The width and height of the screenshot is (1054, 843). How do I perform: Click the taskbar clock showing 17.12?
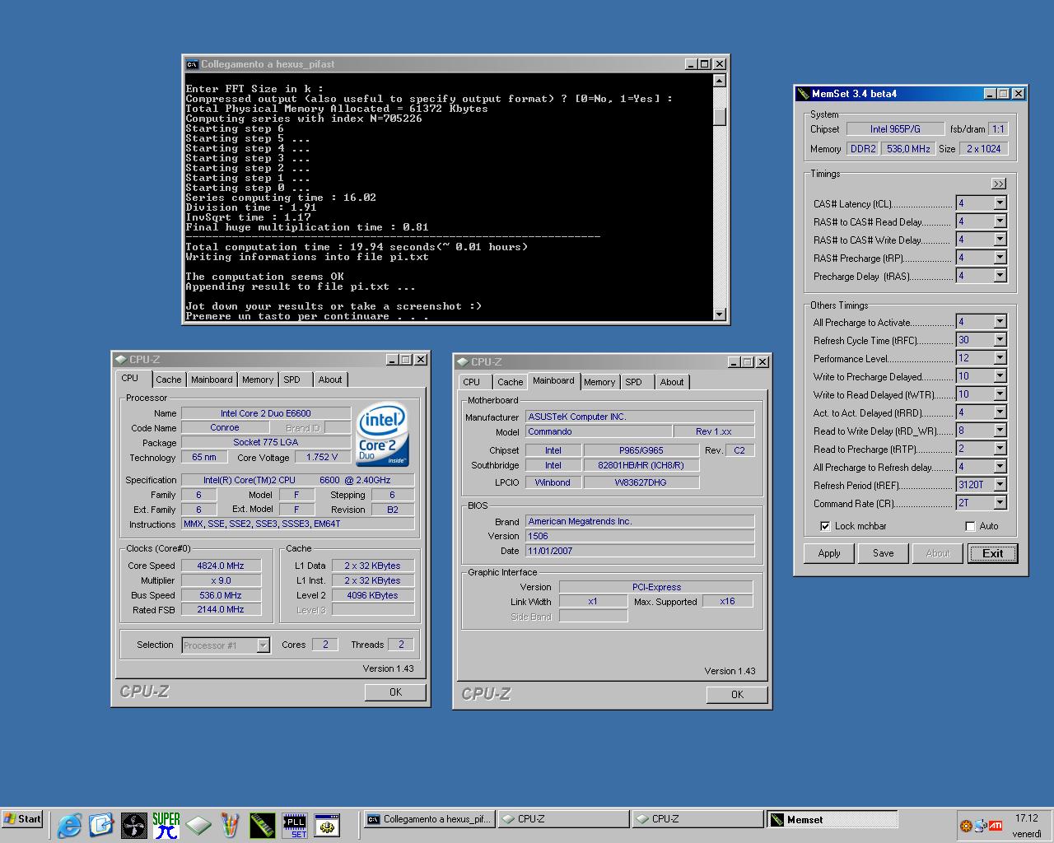(1026, 818)
